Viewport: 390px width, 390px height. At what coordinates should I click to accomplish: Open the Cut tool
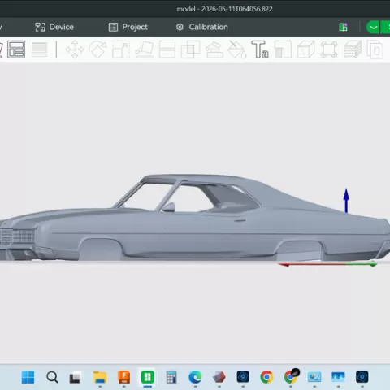(167, 50)
